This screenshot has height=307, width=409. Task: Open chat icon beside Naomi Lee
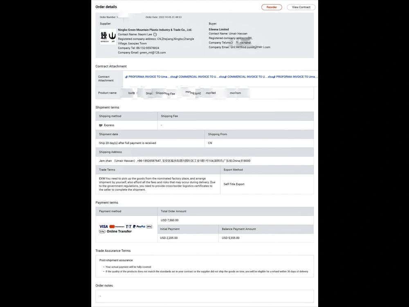point(155,34)
